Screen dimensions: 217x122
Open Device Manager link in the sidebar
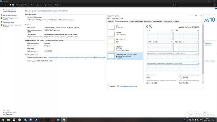pyautogui.click(x=10, y=15)
